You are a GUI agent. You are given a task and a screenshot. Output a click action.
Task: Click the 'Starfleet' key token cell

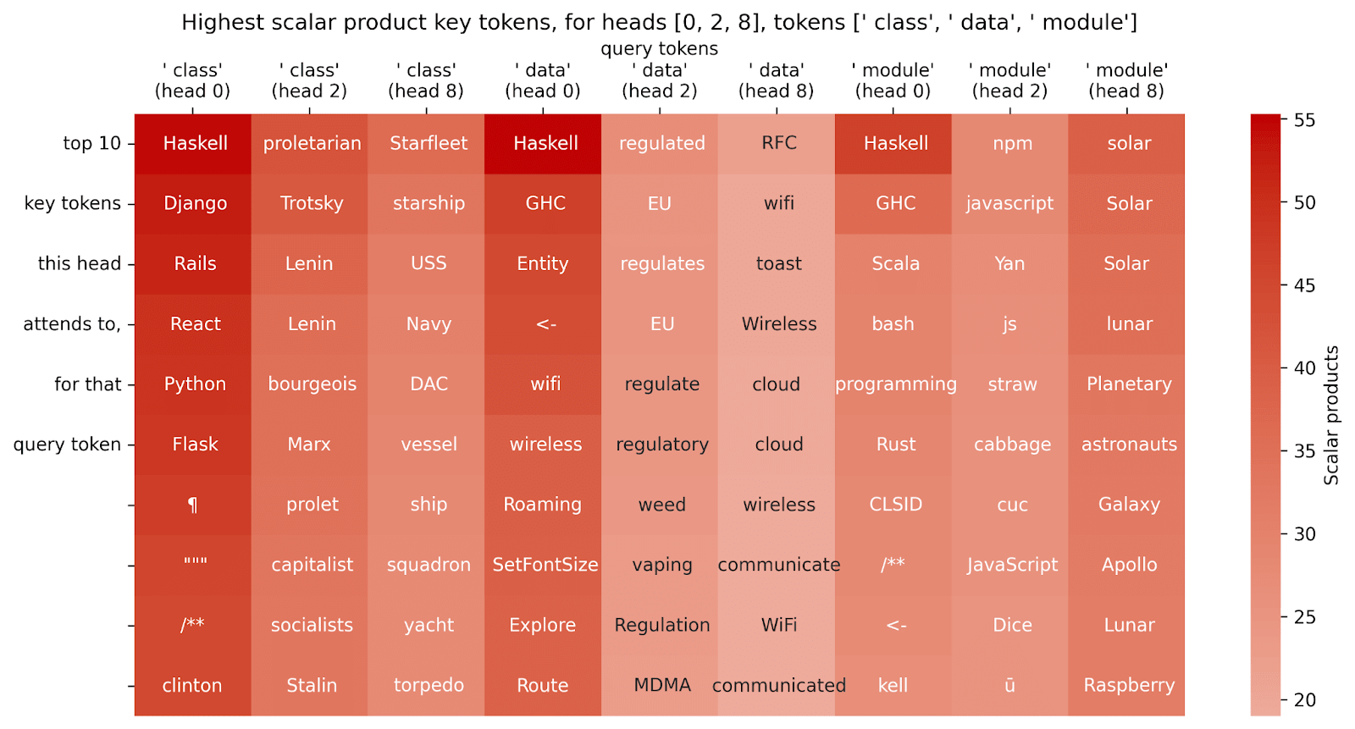pos(429,143)
